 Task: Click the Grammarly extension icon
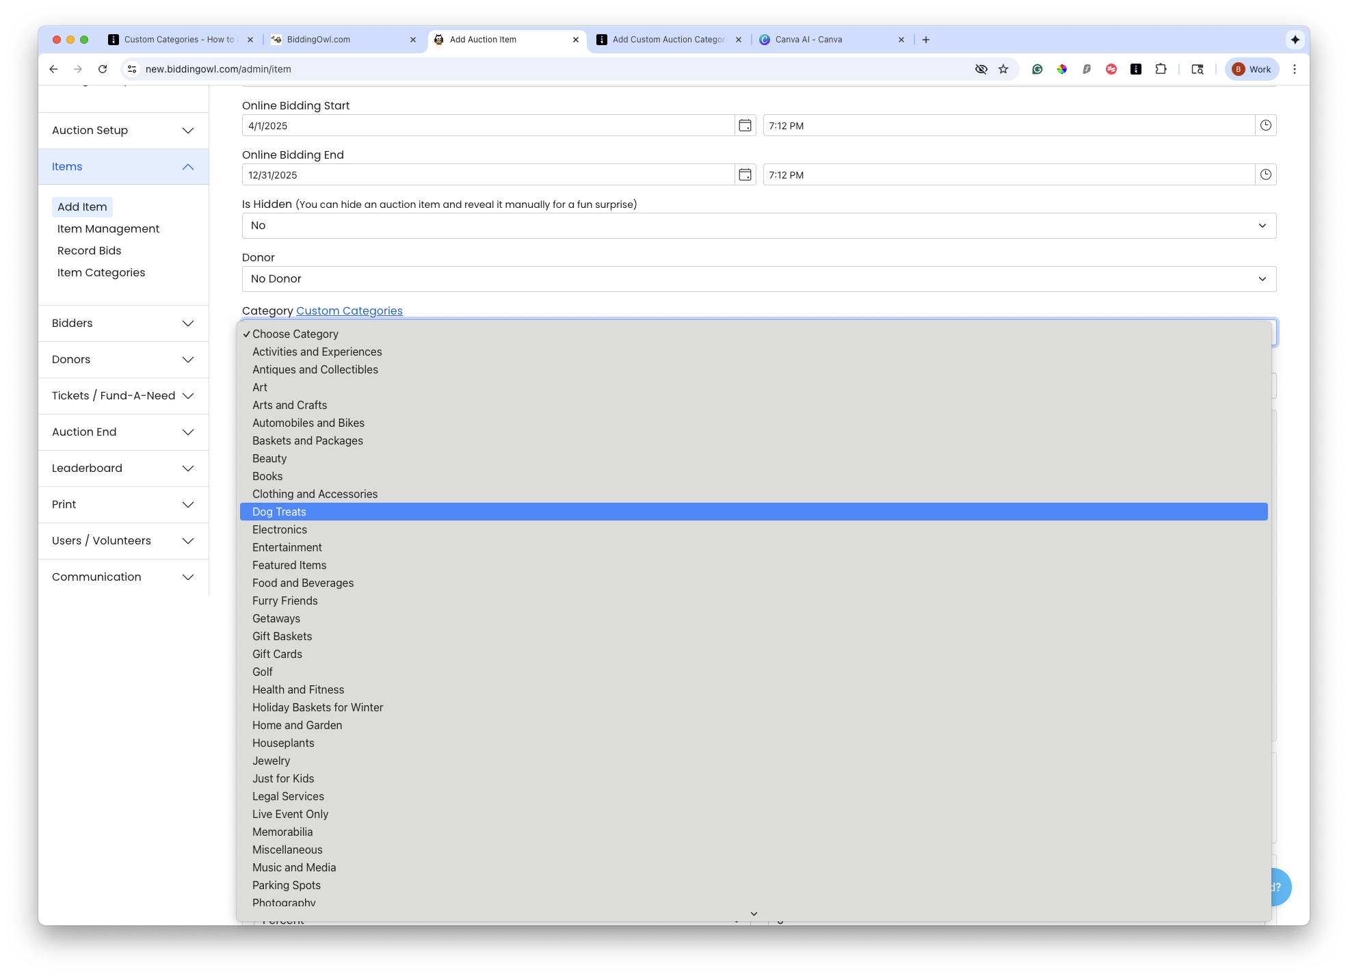click(x=1038, y=69)
